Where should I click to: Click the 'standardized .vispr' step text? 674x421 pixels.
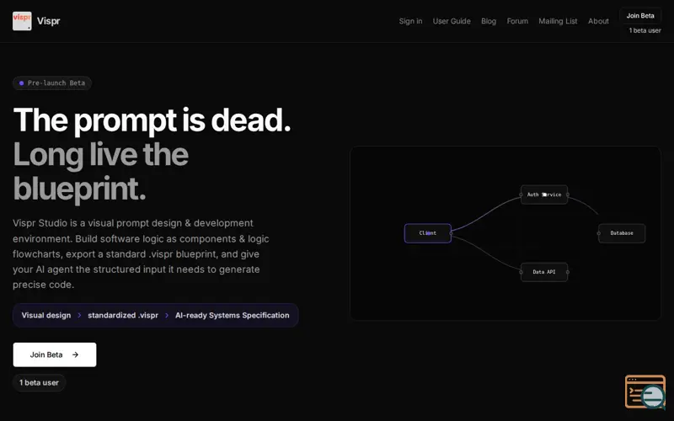tap(123, 315)
